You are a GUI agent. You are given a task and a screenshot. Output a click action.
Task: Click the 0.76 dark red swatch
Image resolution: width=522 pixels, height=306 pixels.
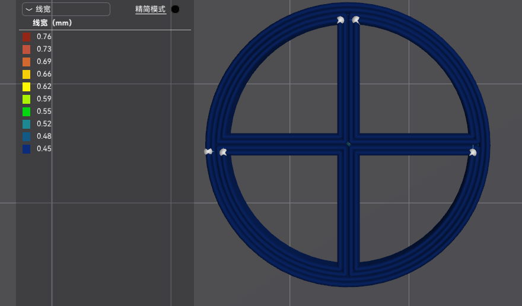26,37
